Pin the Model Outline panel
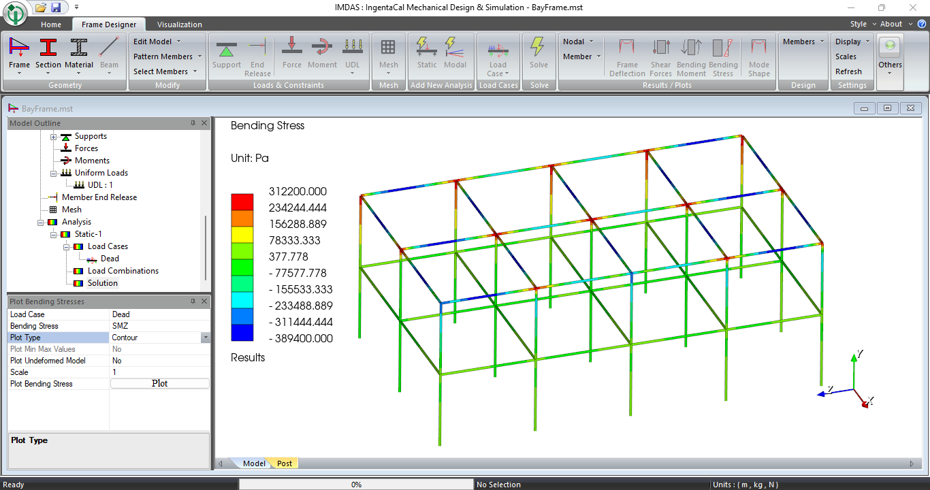 coord(193,123)
